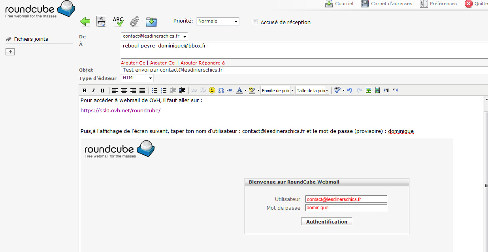The height and width of the screenshot is (252, 488).
Task: Click the Ajouter Répondre à link
Action: pyautogui.click(x=202, y=63)
